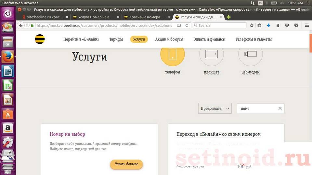Open LibreOffice Writer from launcher
This screenshot has width=312, height=175.
pyautogui.click(x=8, y=71)
